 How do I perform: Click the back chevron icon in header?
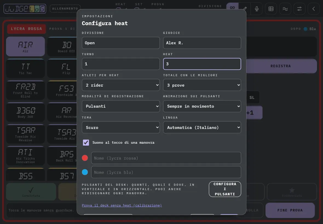313,9
